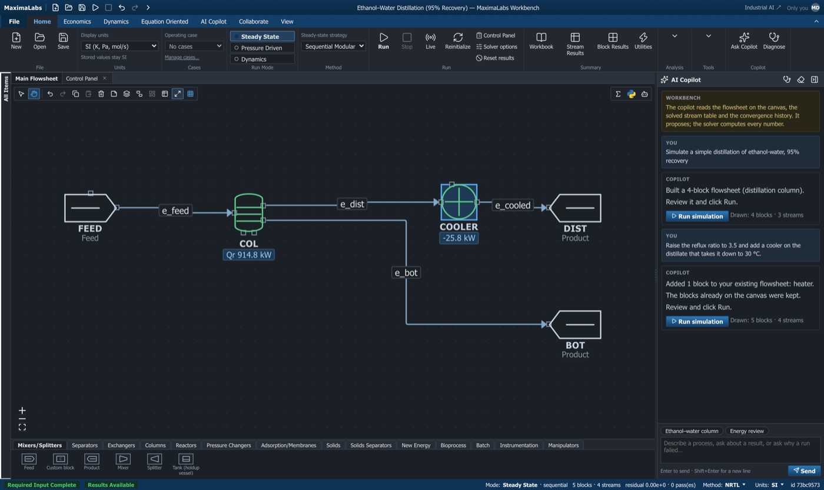
Task: Click the Send button in Copilot
Action: [804, 471]
